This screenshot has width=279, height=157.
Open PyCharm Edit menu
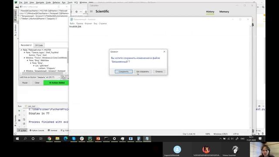pyautogui.click(x=26, y=3)
